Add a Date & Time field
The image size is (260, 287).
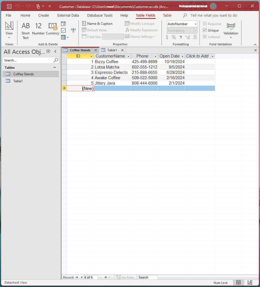click(x=64, y=24)
